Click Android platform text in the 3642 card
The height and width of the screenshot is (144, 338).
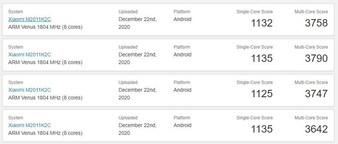tap(182, 125)
